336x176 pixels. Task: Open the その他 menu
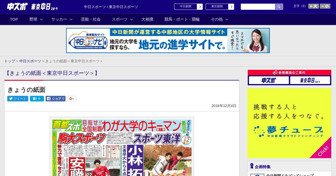(217, 19)
